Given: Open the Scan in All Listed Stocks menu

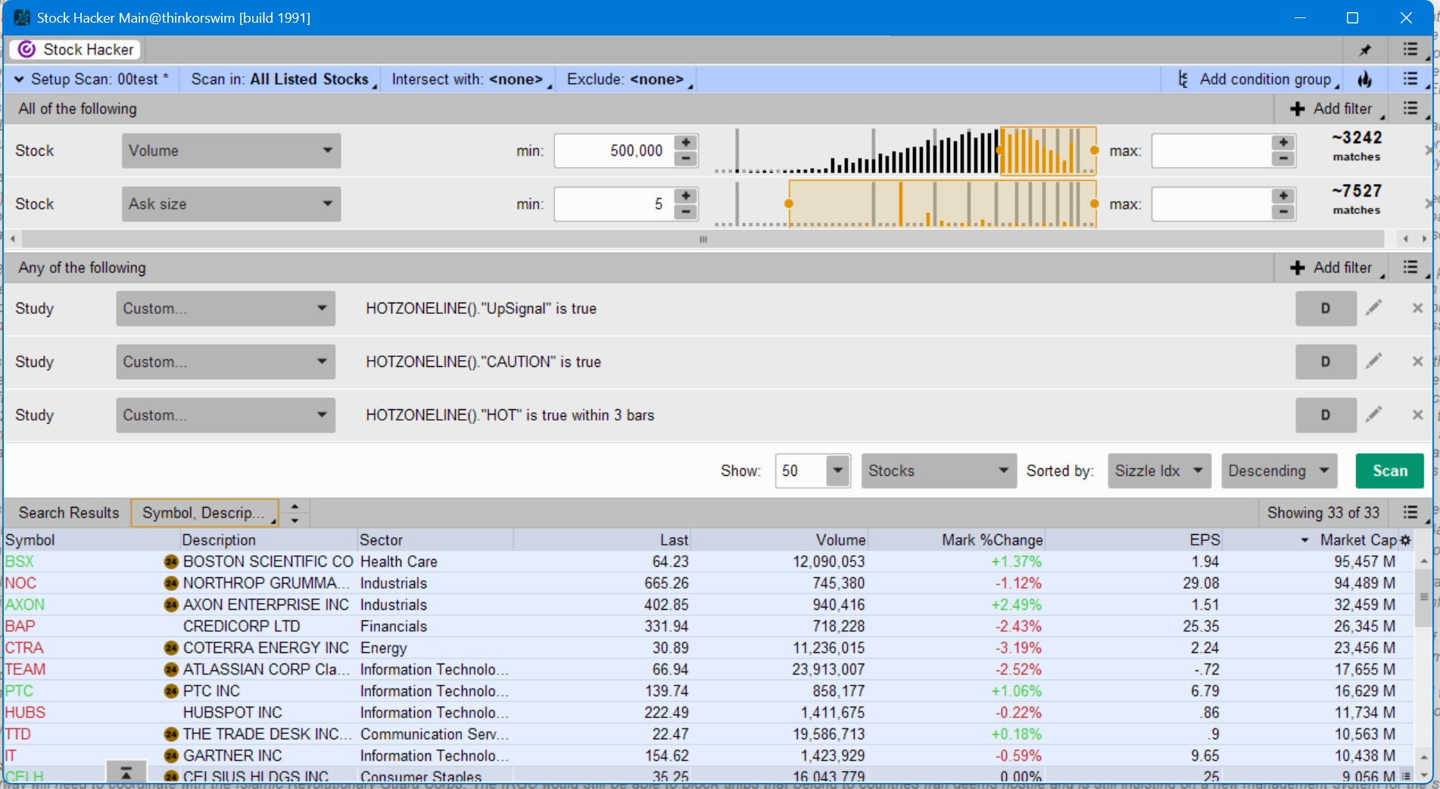Looking at the screenshot, I should (x=279, y=79).
